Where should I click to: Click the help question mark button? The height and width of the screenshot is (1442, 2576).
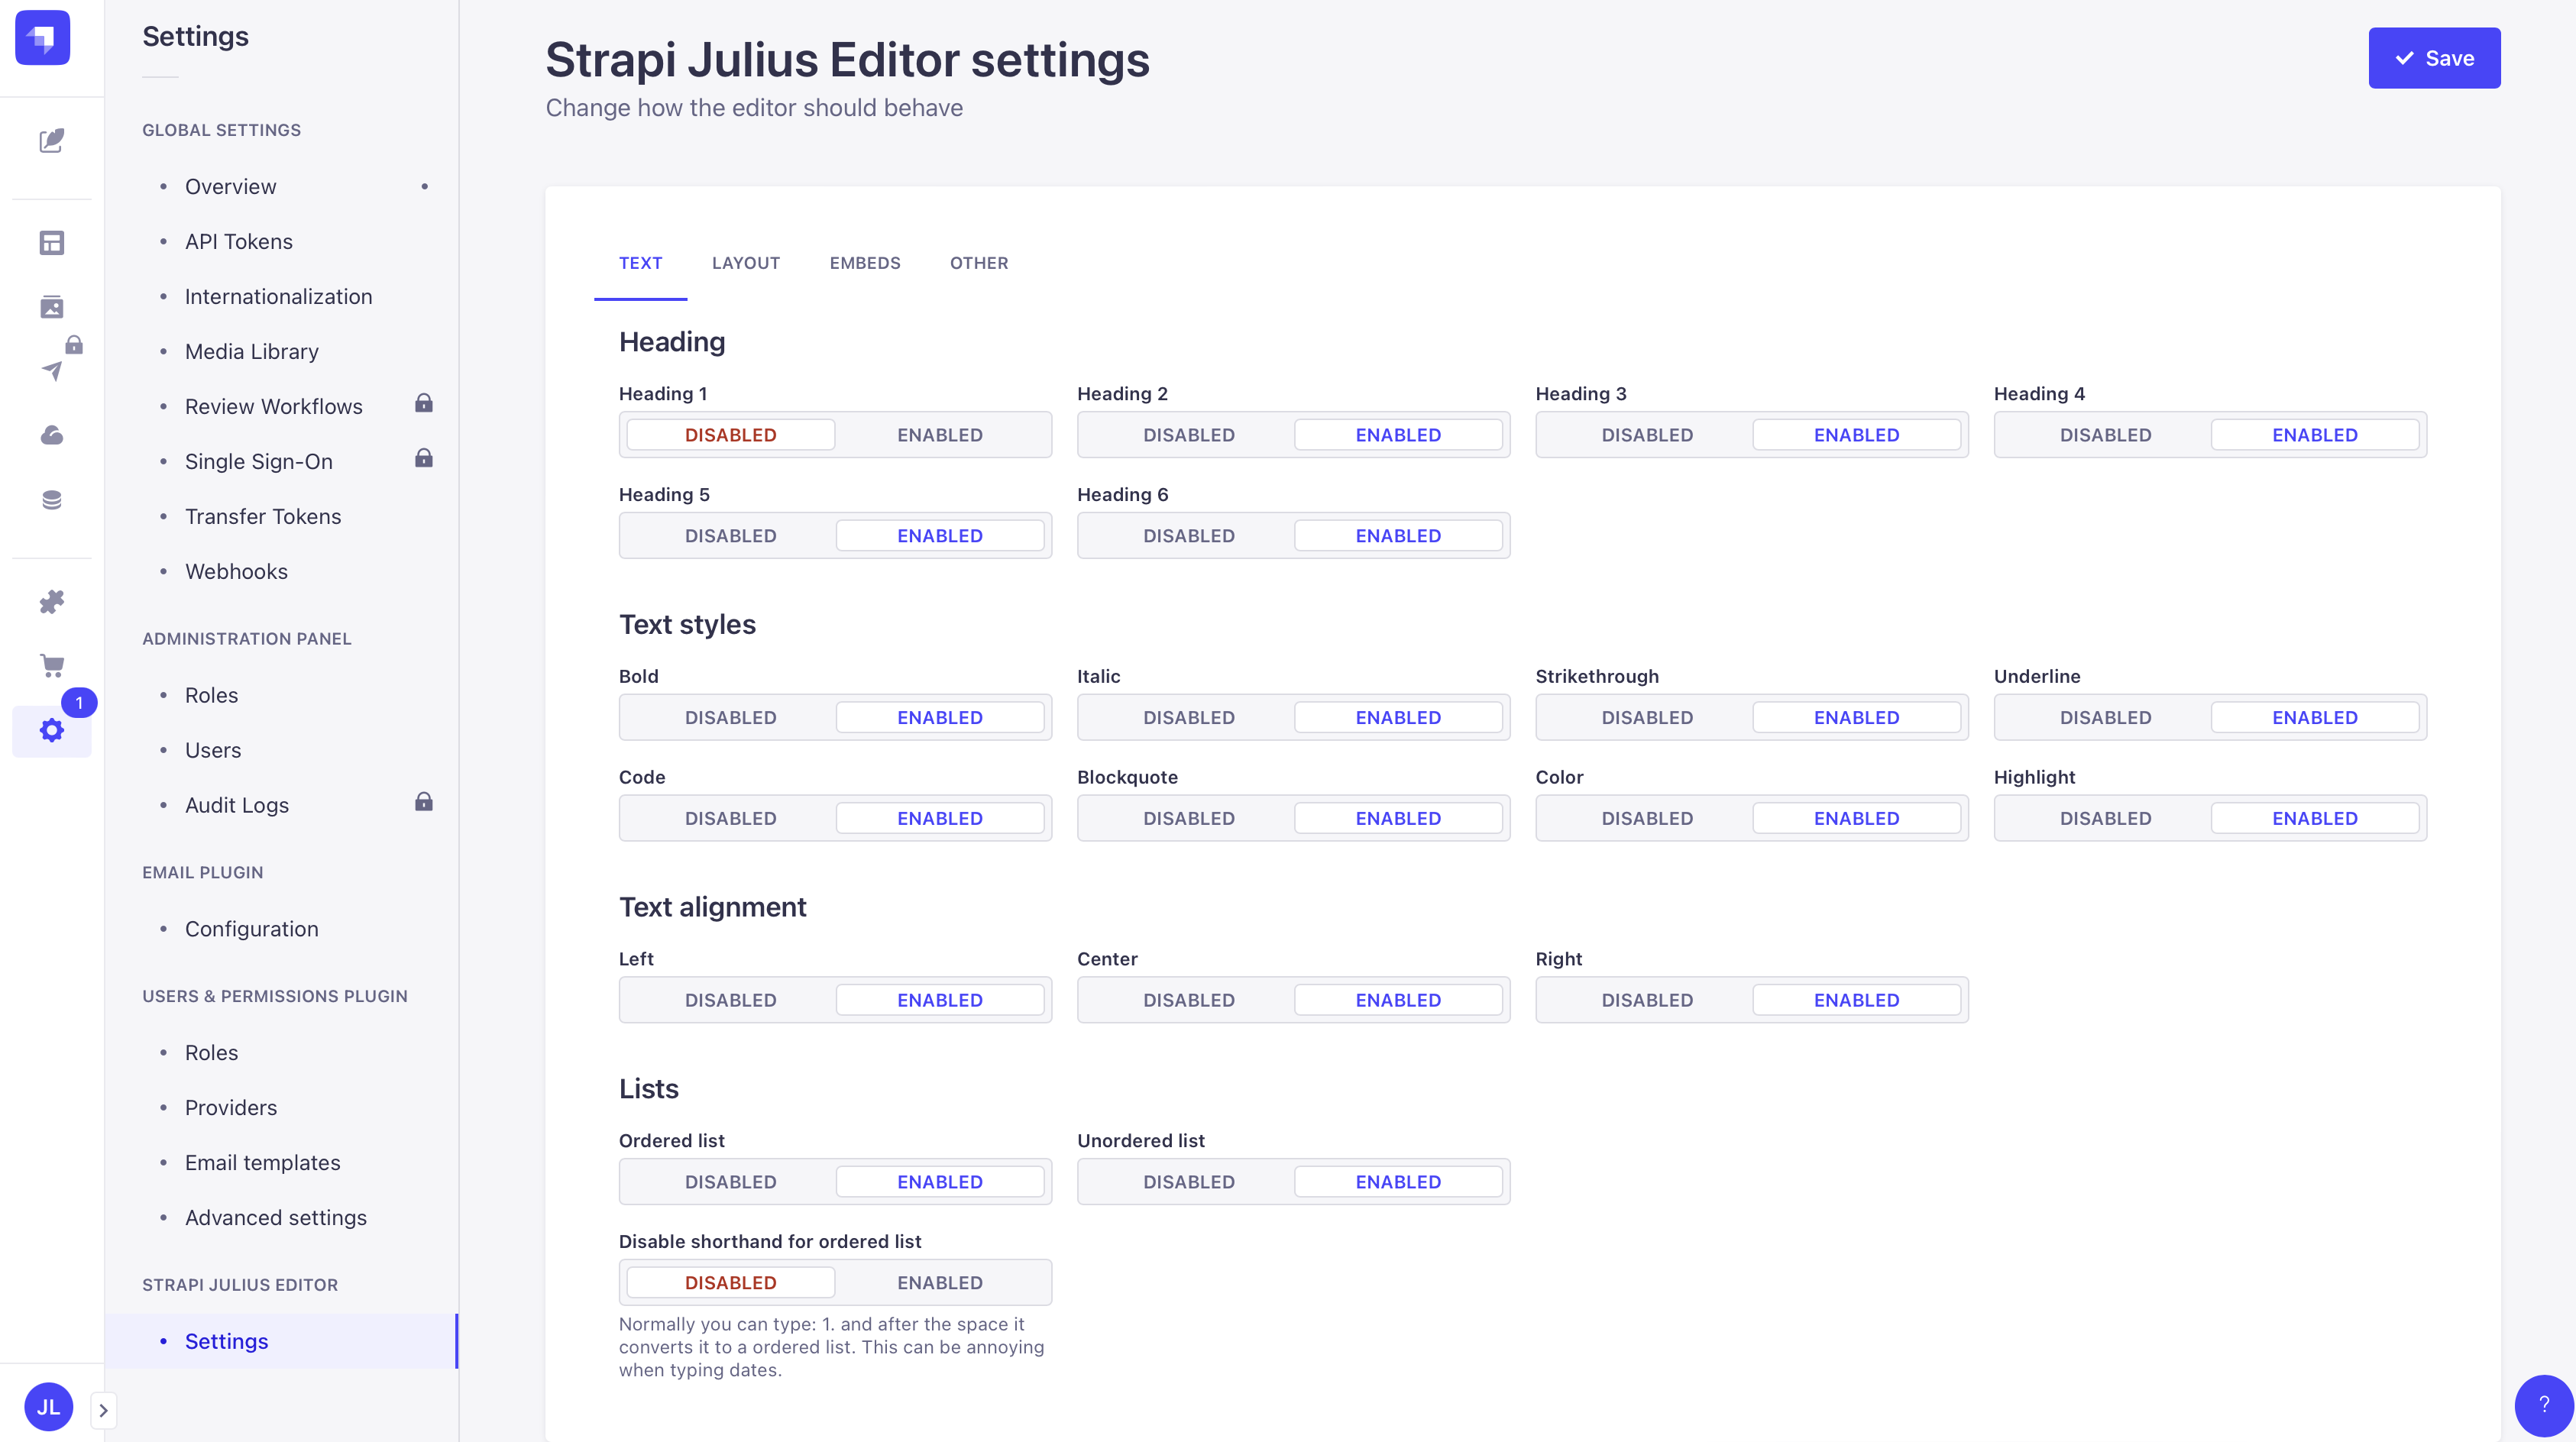[x=2543, y=1405]
